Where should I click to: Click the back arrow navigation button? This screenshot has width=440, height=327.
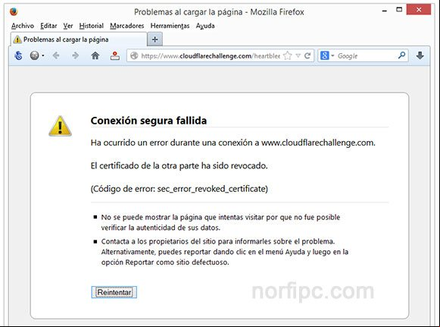click(x=56, y=55)
